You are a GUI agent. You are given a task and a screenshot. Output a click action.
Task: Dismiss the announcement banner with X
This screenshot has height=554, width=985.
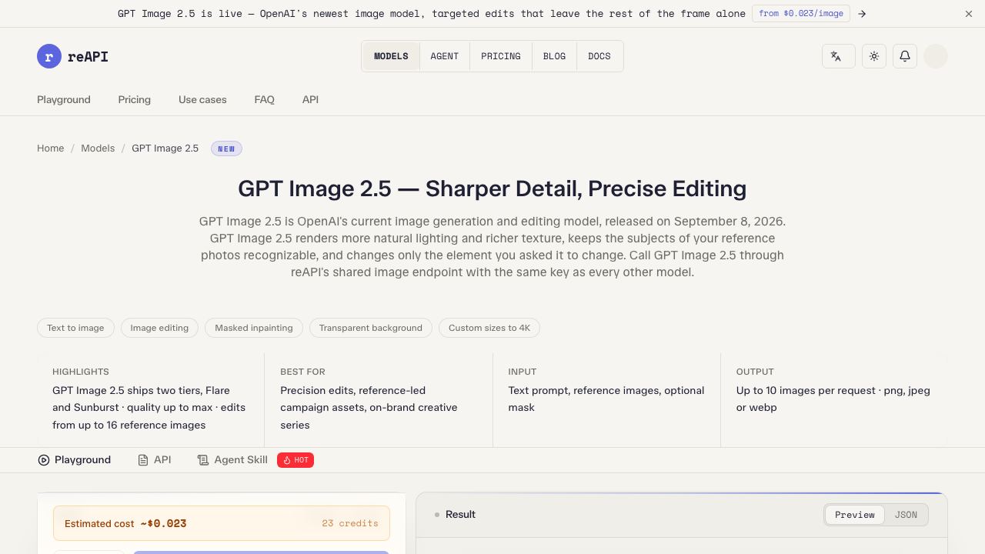click(969, 14)
